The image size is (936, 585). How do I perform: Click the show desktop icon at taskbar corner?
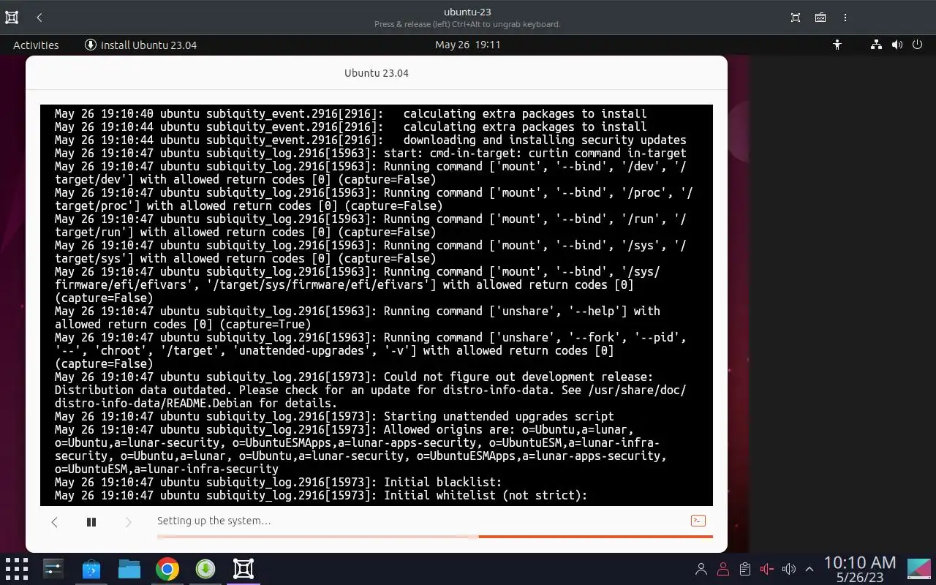(x=920, y=569)
